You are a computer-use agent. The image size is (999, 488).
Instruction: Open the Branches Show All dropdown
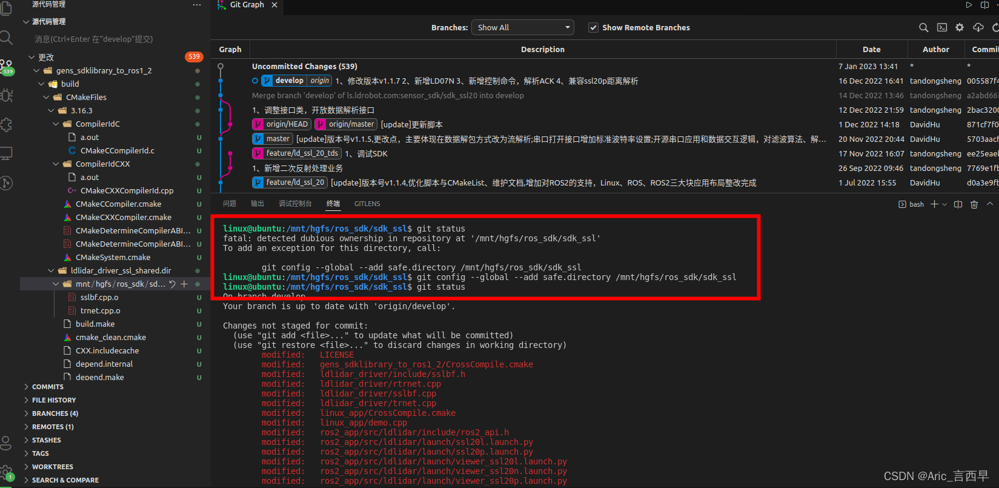(x=522, y=27)
